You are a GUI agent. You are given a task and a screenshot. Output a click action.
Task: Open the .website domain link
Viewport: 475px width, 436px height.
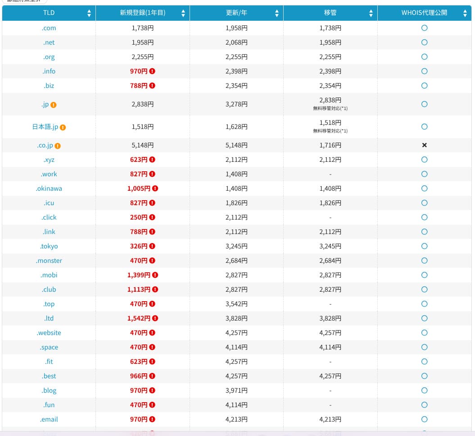click(49, 333)
